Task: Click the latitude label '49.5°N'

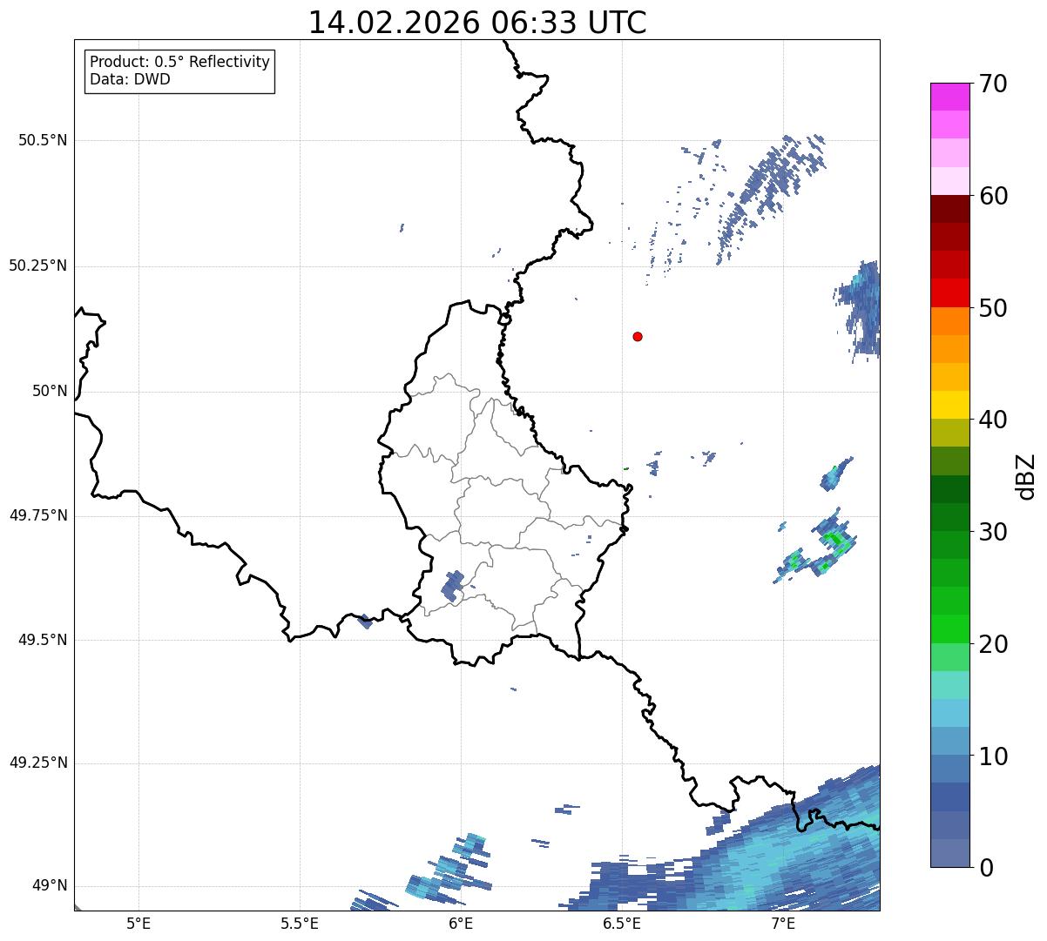Action: tap(43, 640)
